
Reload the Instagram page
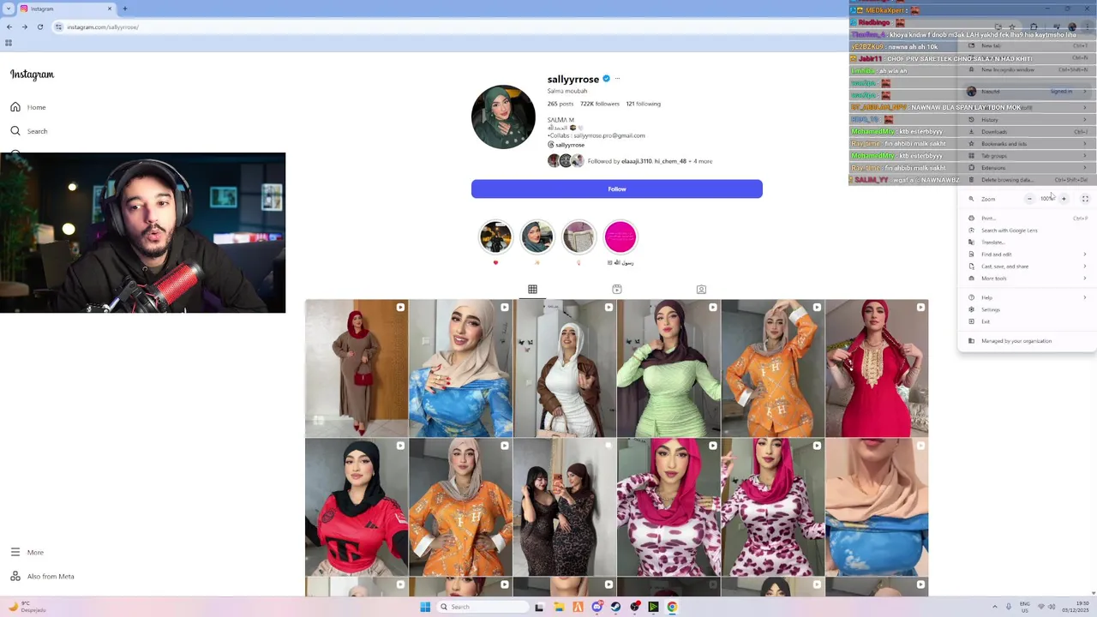[39, 27]
